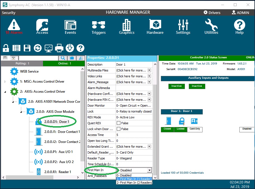This screenshot has height=189, width=255.
Task: Click the Card Only status button
Action: 195,129
